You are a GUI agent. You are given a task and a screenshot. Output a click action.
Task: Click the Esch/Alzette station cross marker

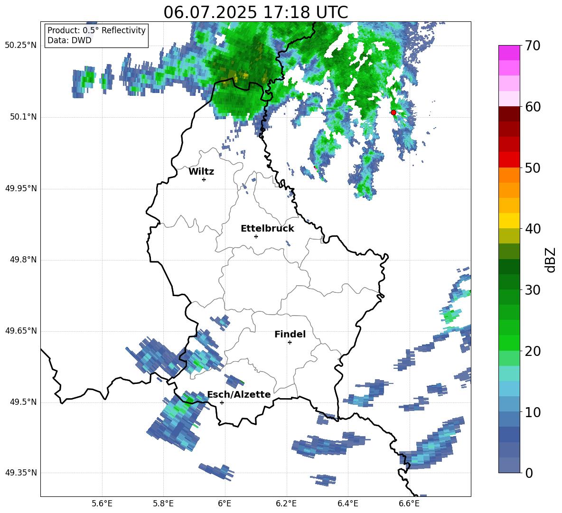[222, 402]
